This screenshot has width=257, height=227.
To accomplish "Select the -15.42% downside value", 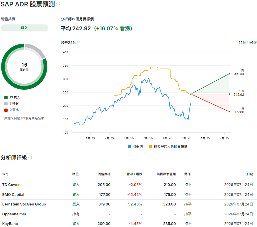I will tap(135, 194).
